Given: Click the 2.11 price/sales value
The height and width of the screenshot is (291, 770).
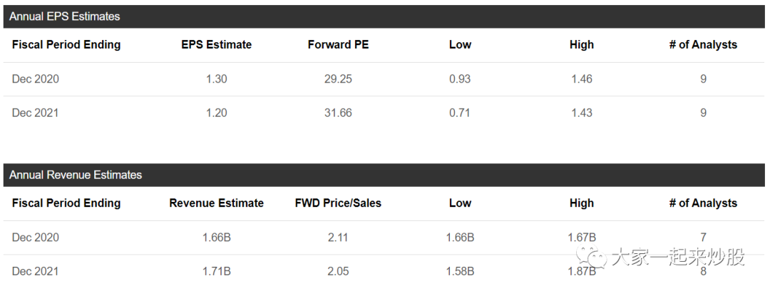Looking at the screenshot, I should [339, 238].
